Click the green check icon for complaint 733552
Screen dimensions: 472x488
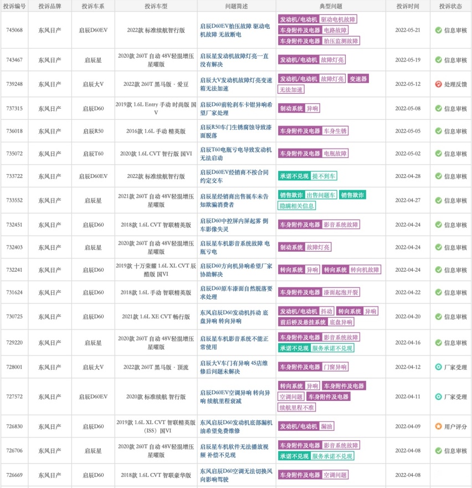[438, 200]
